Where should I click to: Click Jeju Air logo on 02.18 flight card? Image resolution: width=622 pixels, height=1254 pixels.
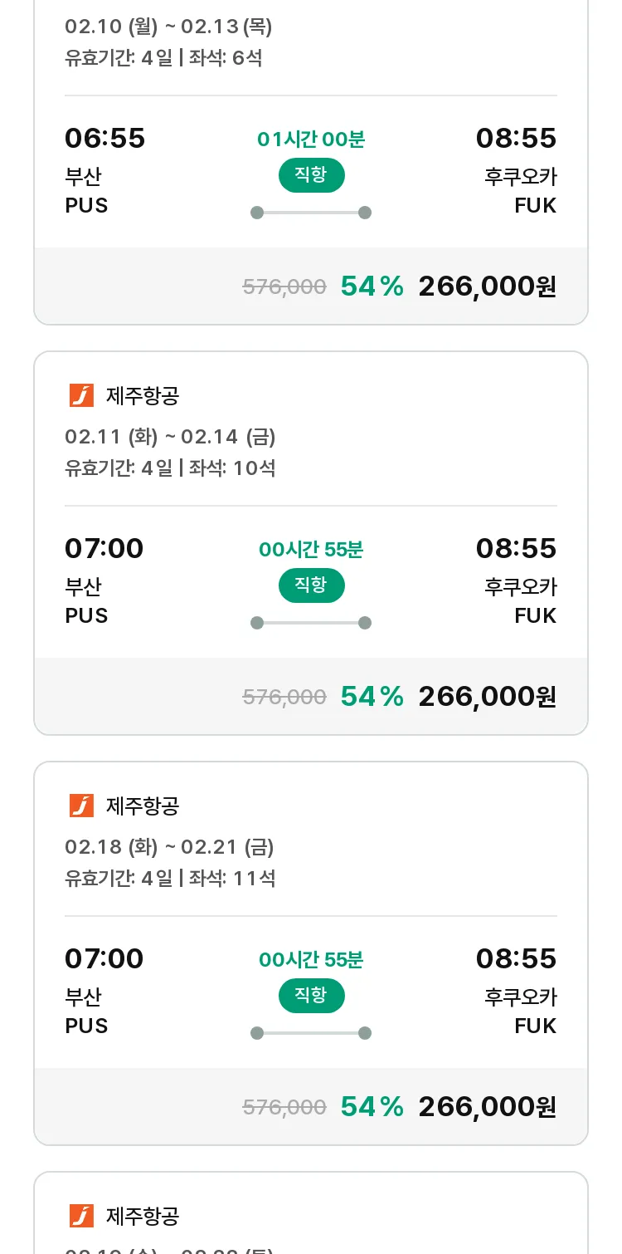(81, 806)
